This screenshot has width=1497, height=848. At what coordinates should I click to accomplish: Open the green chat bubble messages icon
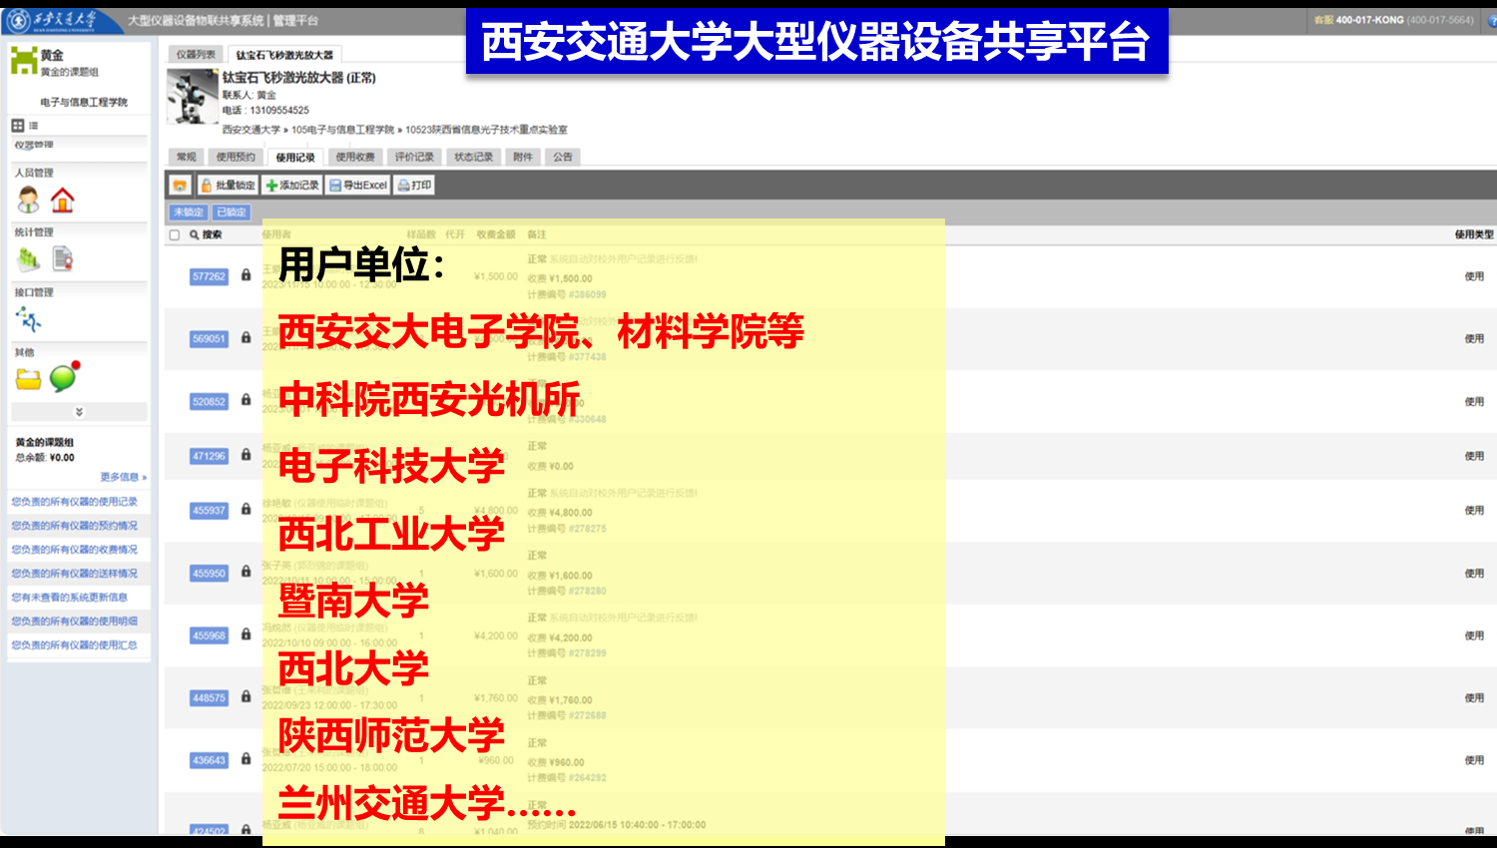click(x=64, y=377)
